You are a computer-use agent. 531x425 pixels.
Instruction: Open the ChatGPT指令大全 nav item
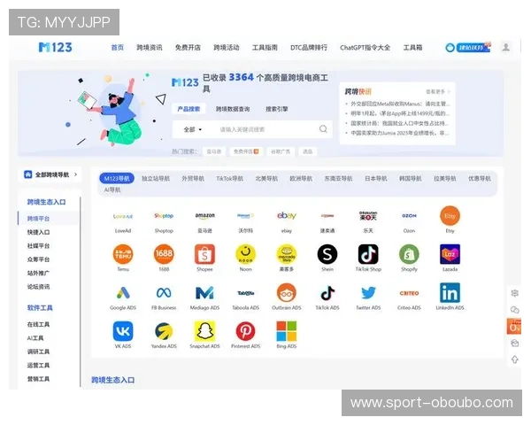(x=365, y=48)
